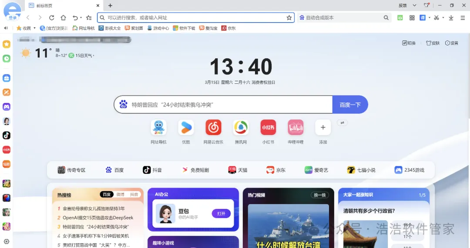Click the green icon beside the toolbar search
Image resolution: width=470 pixels, height=248 pixels.
click(400, 18)
